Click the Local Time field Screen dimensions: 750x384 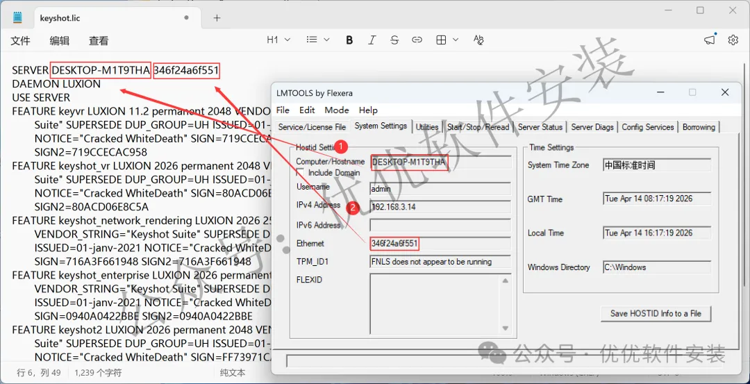pyautogui.click(x=657, y=233)
